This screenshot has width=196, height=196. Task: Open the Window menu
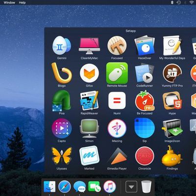9,2
